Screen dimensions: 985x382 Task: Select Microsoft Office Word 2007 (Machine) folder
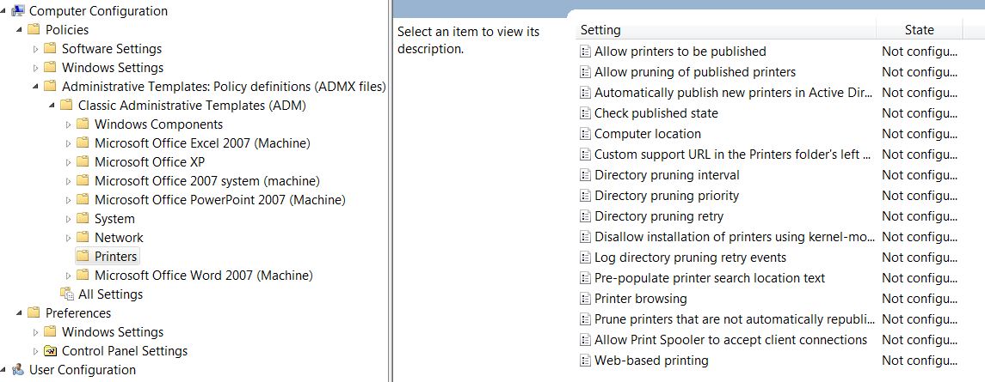pos(204,275)
